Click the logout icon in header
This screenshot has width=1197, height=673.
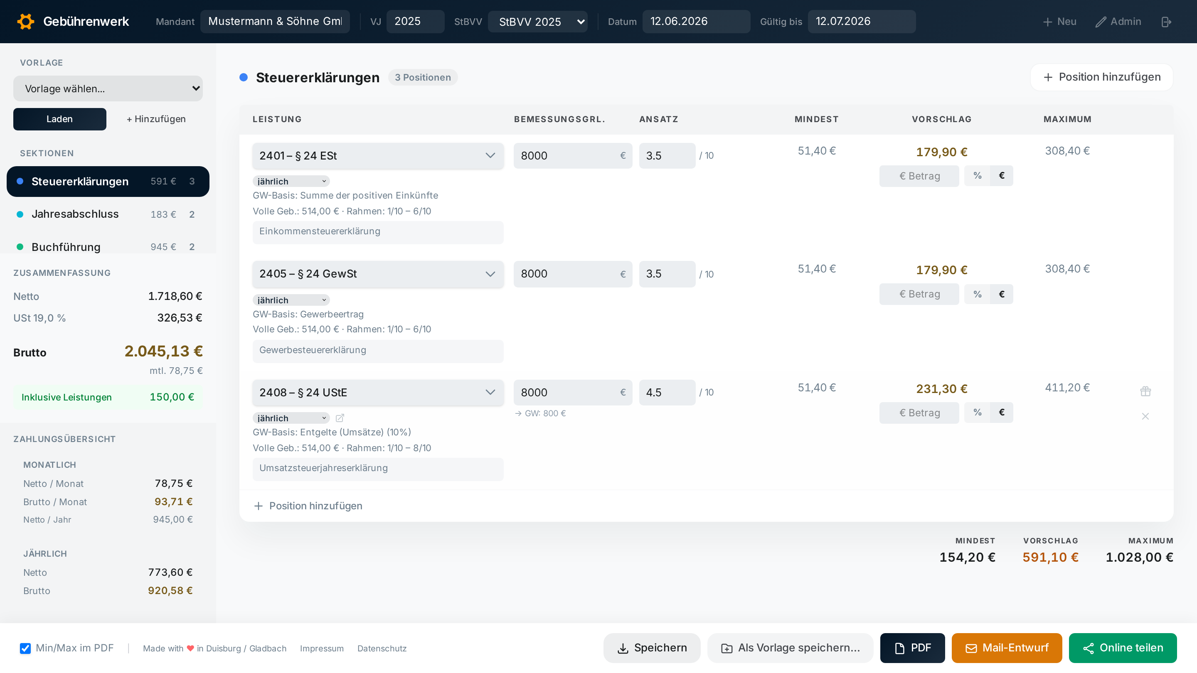coord(1166,22)
